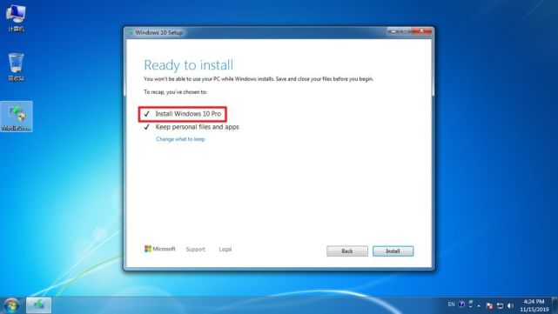This screenshot has width=558, height=314.
Task: Minimize the Windows 10 Setup window
Action: tap(393, 31)
